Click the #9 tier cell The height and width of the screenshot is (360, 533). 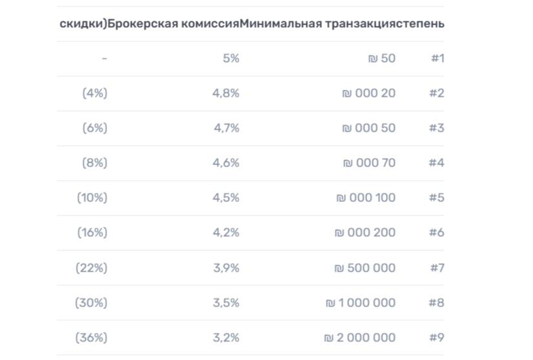click(x=436, y=337)
